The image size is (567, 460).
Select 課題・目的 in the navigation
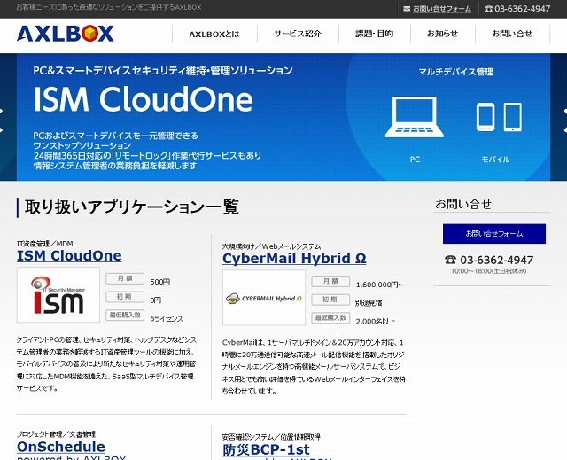(x=374, y=34)
